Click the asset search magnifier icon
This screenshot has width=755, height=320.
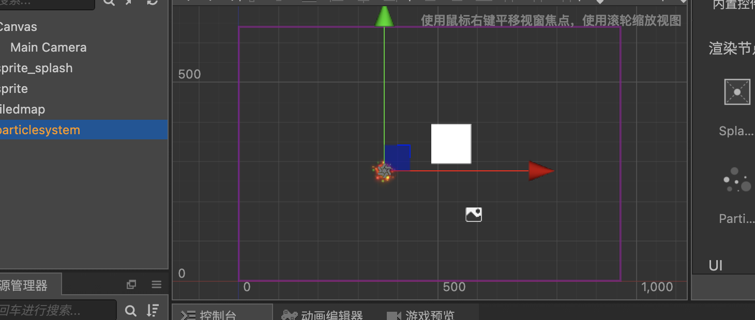pyautogui.click(x=131, y=311)
